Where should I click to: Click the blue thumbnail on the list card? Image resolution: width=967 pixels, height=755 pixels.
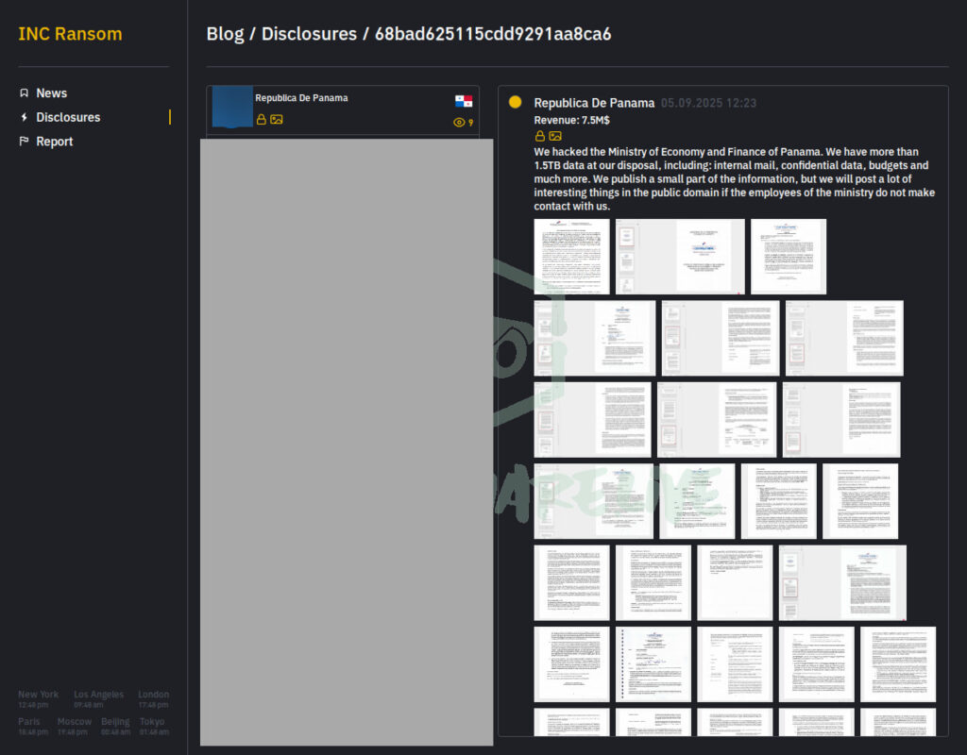(232, 107)
